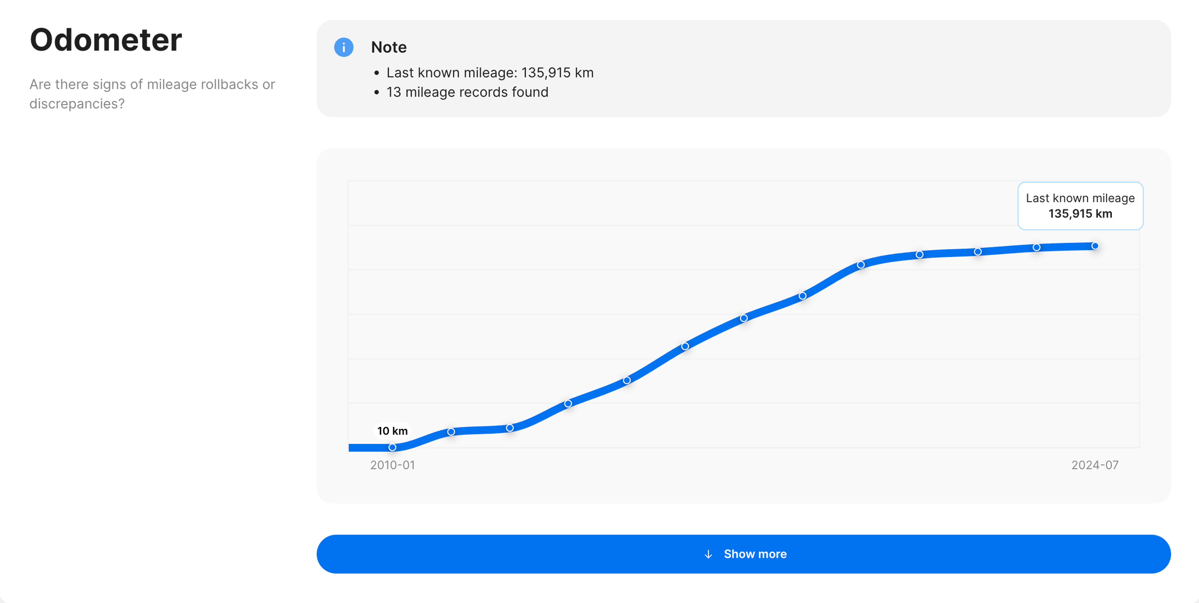1199x603 pixels.
Task: Click the eleventh data point on plateau
Action: pyautogui.click(x=978, y=251)
